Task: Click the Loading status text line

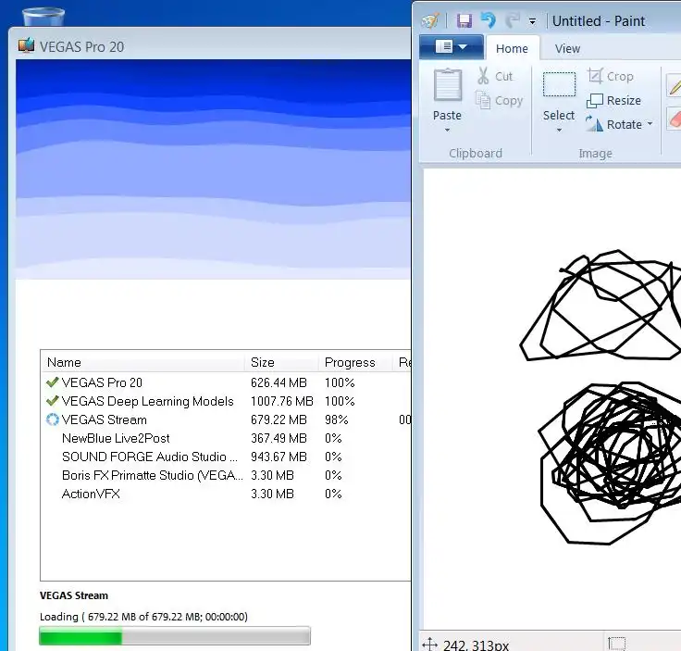Action: 143,617
